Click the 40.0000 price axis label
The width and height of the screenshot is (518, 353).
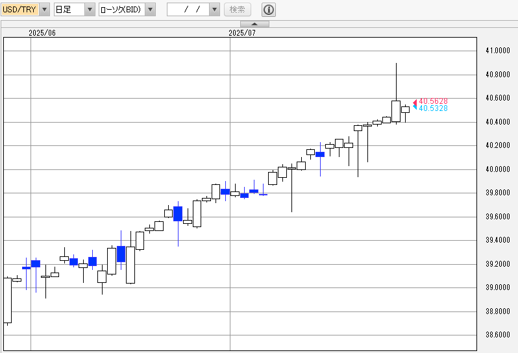click(x=498, y=169)
